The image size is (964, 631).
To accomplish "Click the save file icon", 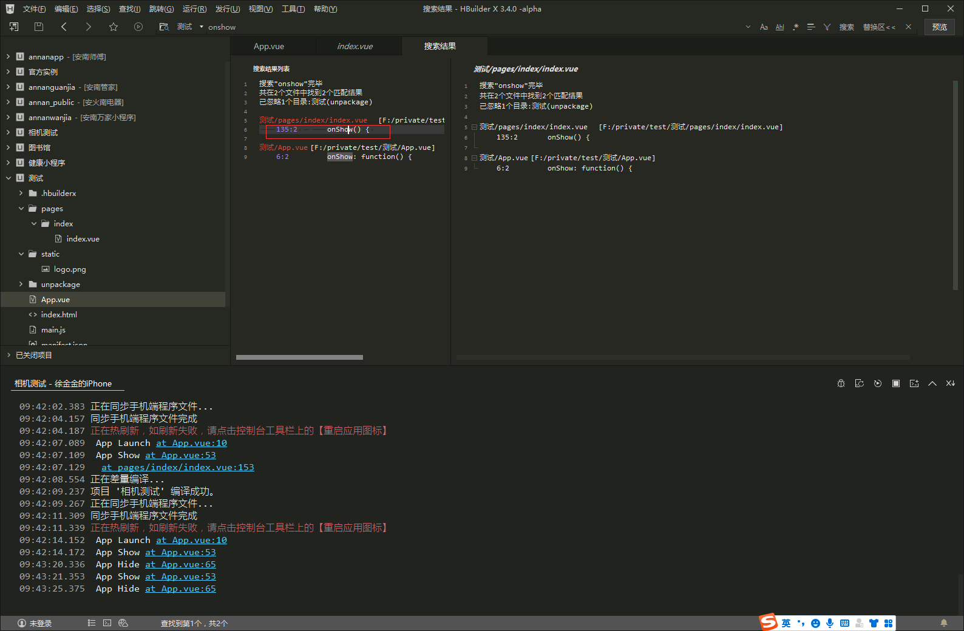I will 39,27.
